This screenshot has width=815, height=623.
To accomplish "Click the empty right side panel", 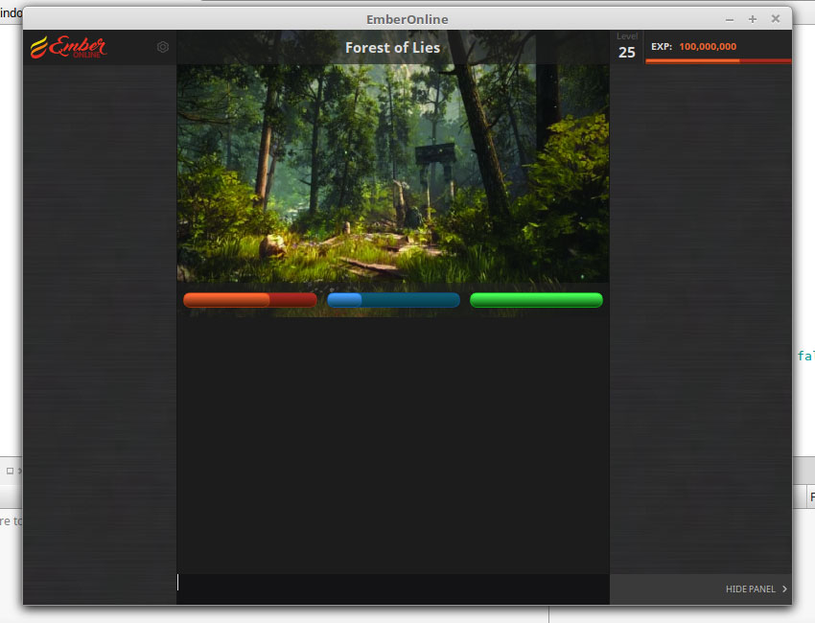I will pos(700,316).
